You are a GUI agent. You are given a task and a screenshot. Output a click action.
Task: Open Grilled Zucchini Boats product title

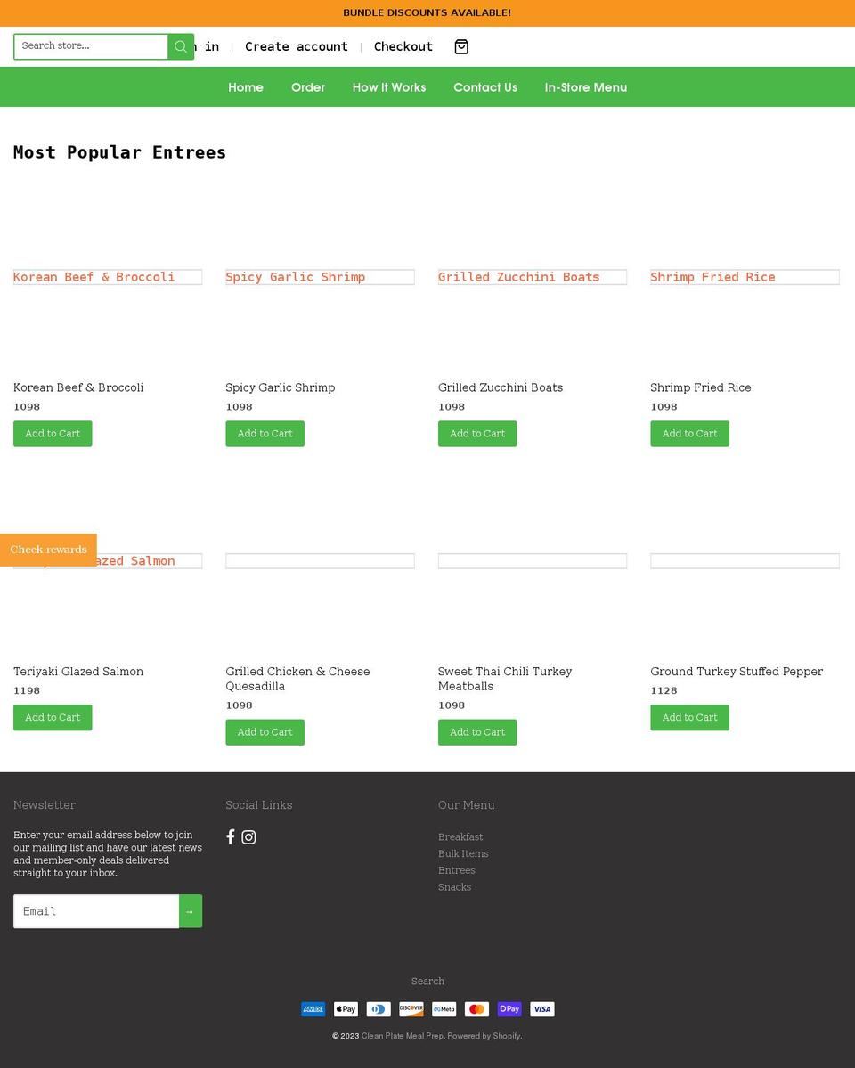500,387
